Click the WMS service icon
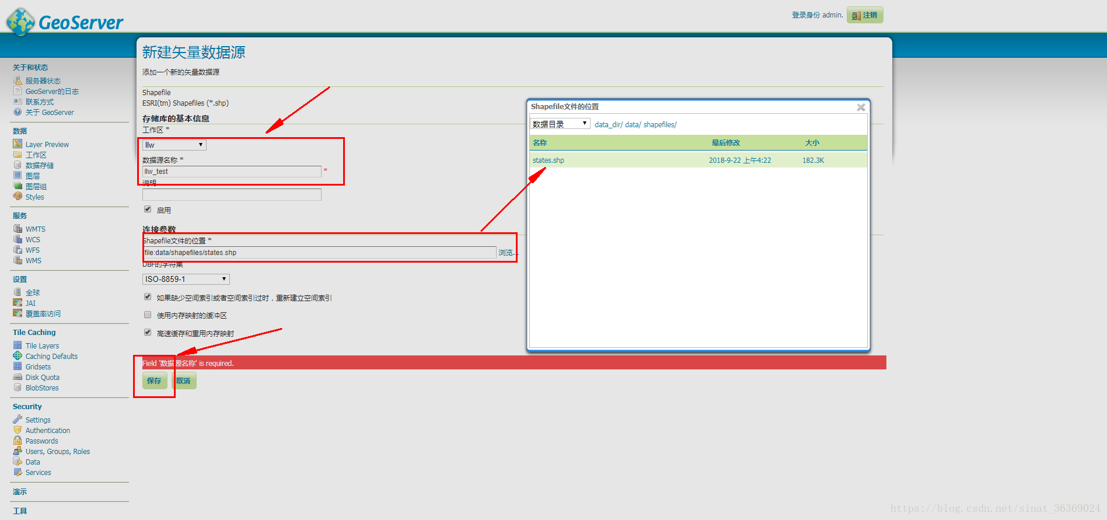Image resolution: width=1107 pixels, height=520 pixels. (x=18, y=260)
